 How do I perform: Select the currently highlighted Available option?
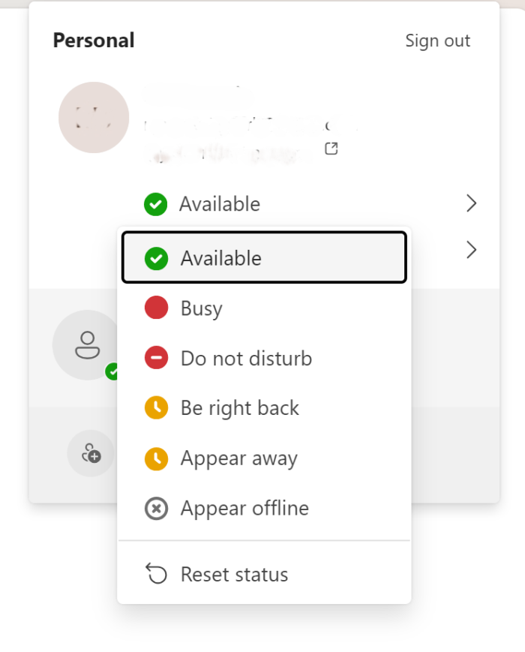coord(221,257)
